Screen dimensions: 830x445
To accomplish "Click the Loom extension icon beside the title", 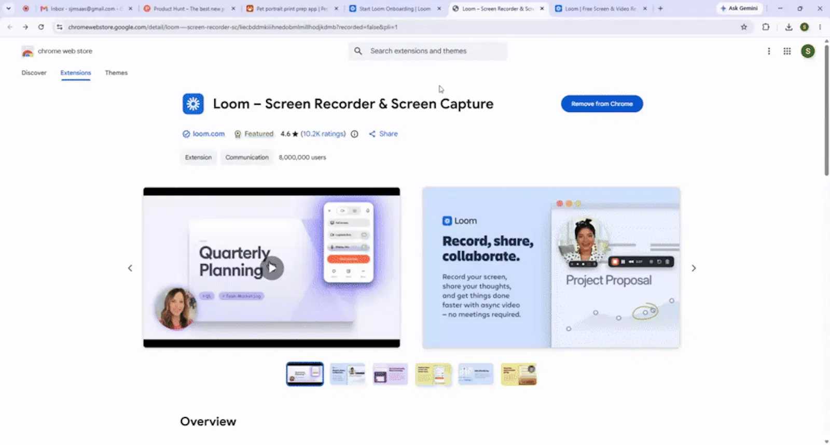I will point(193,104).
